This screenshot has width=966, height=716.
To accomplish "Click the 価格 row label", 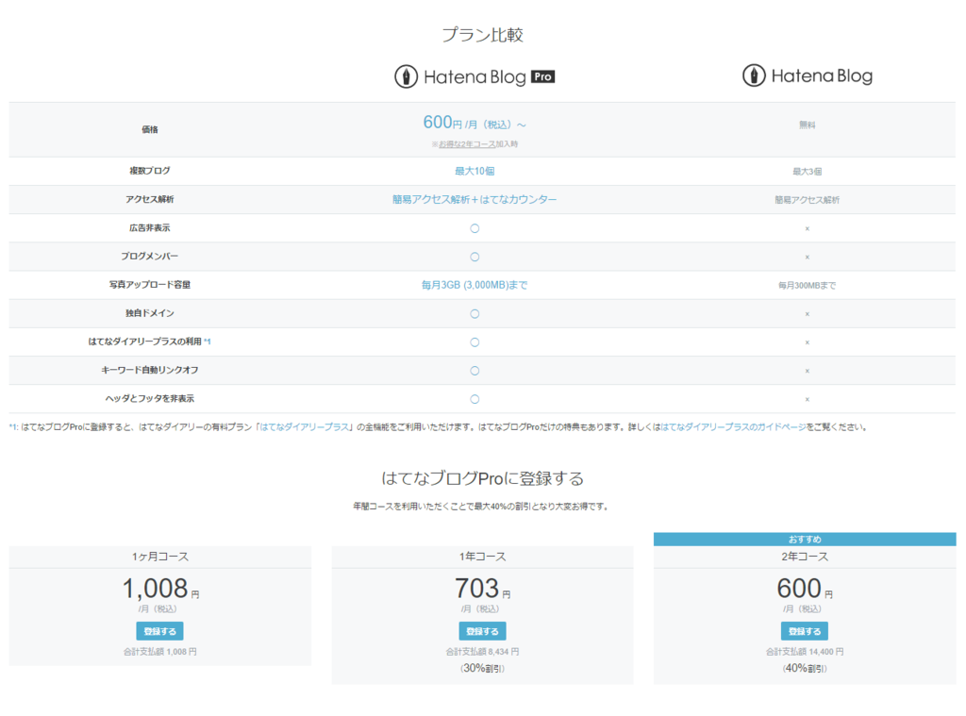I will (x=150, y=129).
